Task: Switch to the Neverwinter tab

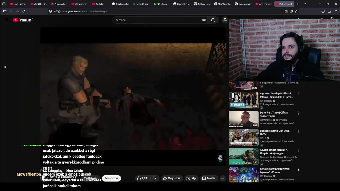Action: [243, 4]
